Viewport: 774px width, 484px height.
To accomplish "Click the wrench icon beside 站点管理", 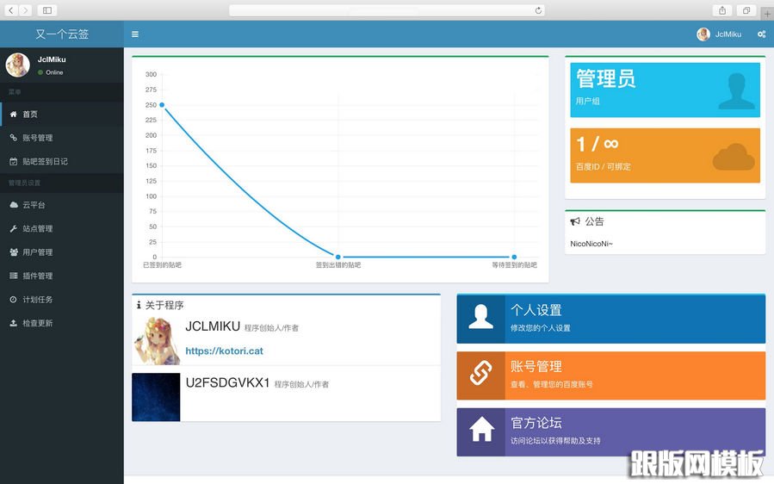I will pos(13,229).
